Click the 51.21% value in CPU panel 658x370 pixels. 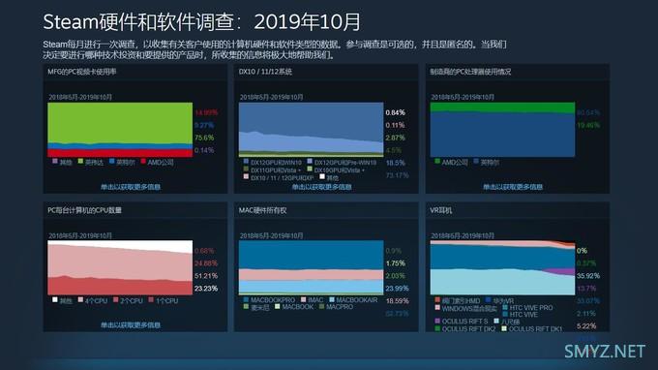[x=206, y=276]
